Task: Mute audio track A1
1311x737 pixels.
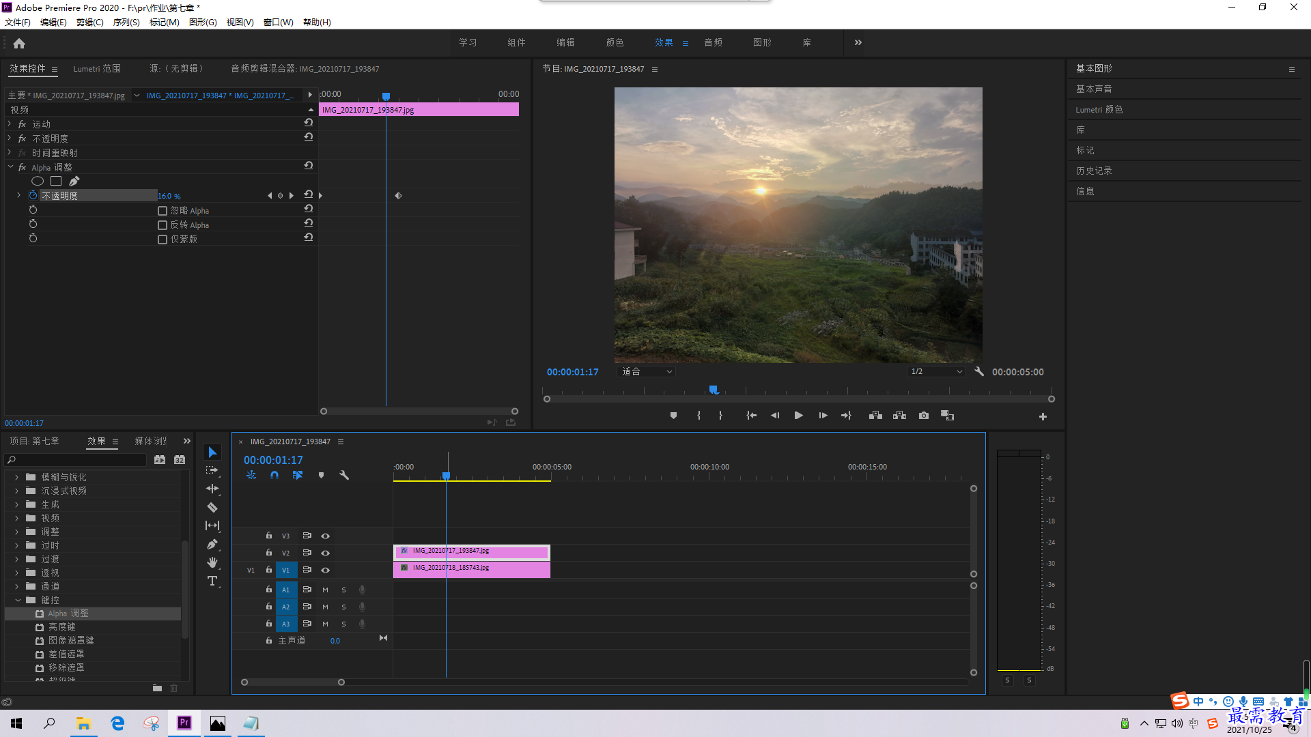Action: 326,590
